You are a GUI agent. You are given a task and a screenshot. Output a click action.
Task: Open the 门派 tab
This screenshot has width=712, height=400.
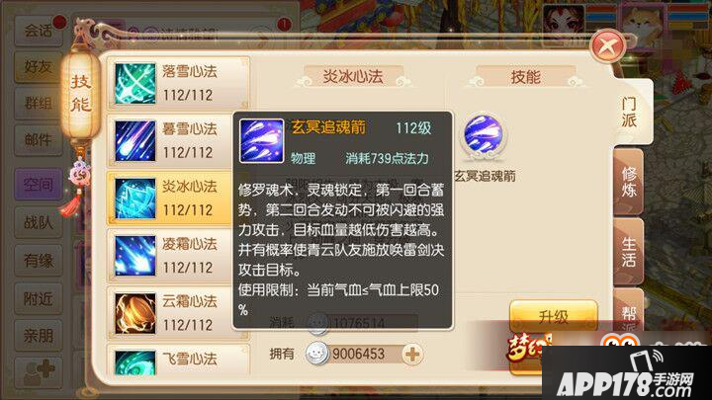(x=629, y=112)
